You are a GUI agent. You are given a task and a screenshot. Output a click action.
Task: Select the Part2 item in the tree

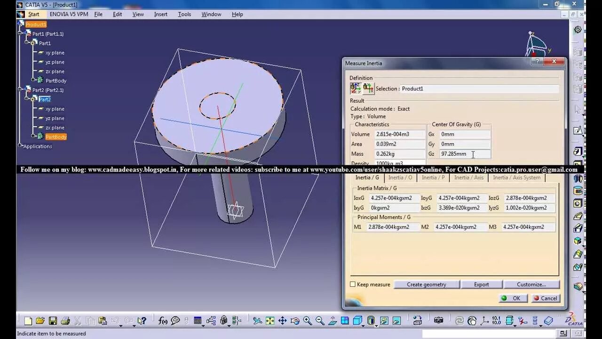pos(45,99)
